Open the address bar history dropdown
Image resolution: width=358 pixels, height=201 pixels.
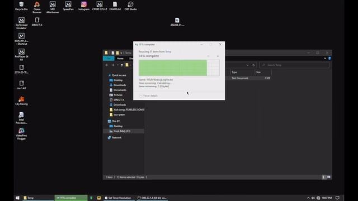(x=247, y=65)
